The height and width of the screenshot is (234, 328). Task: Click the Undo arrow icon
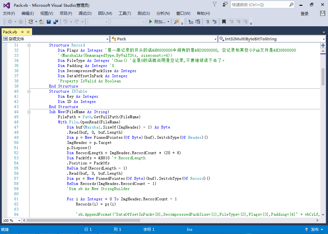coord(65,22)
